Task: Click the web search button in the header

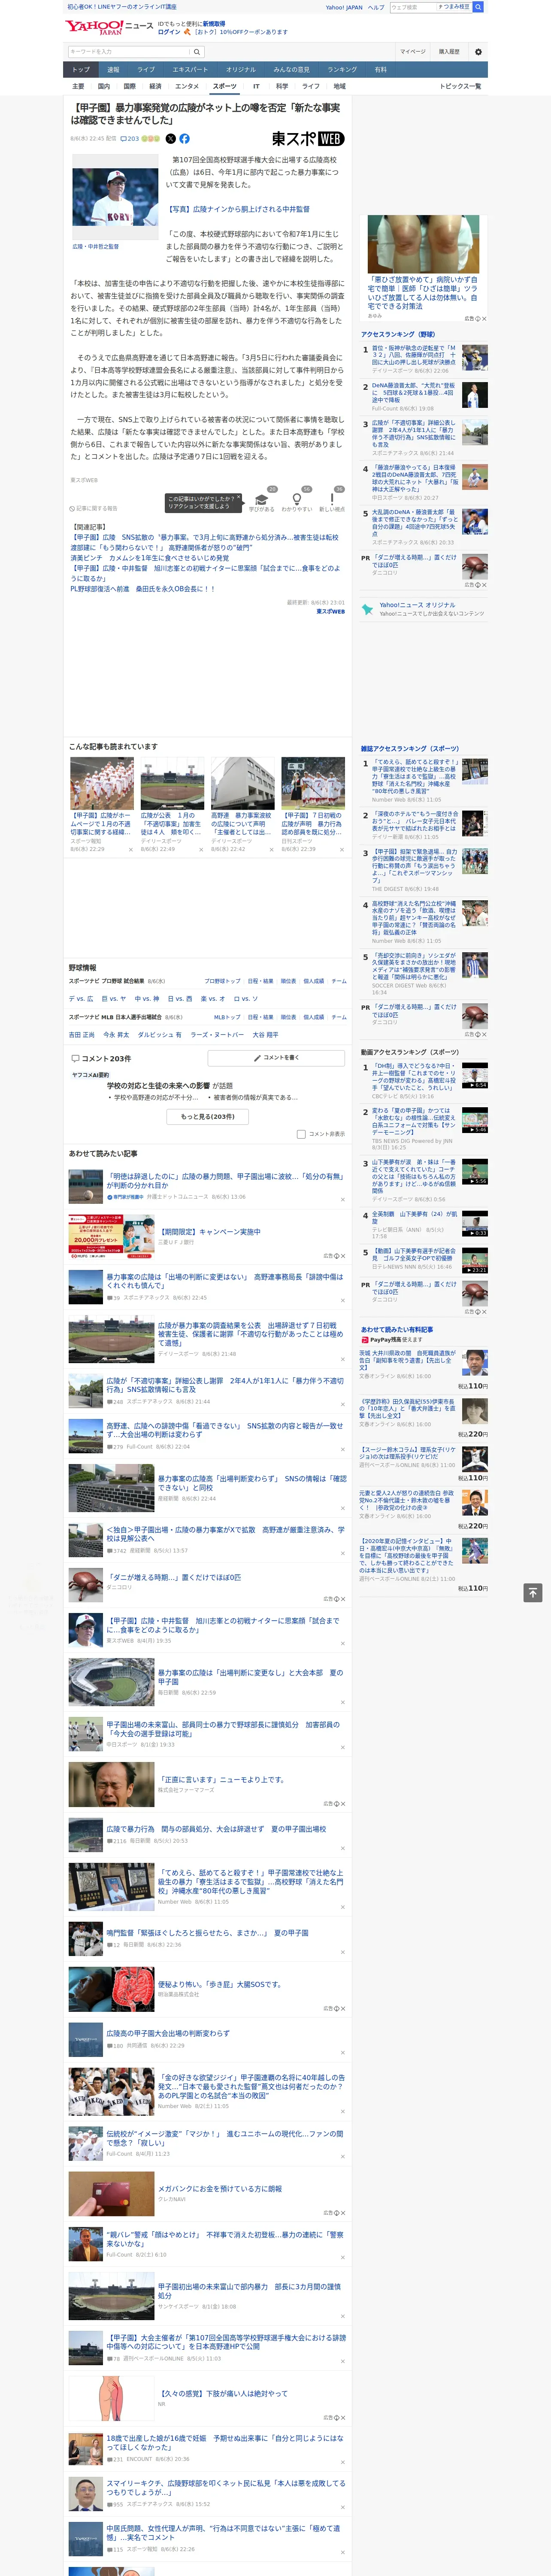Action: (478, 7)
